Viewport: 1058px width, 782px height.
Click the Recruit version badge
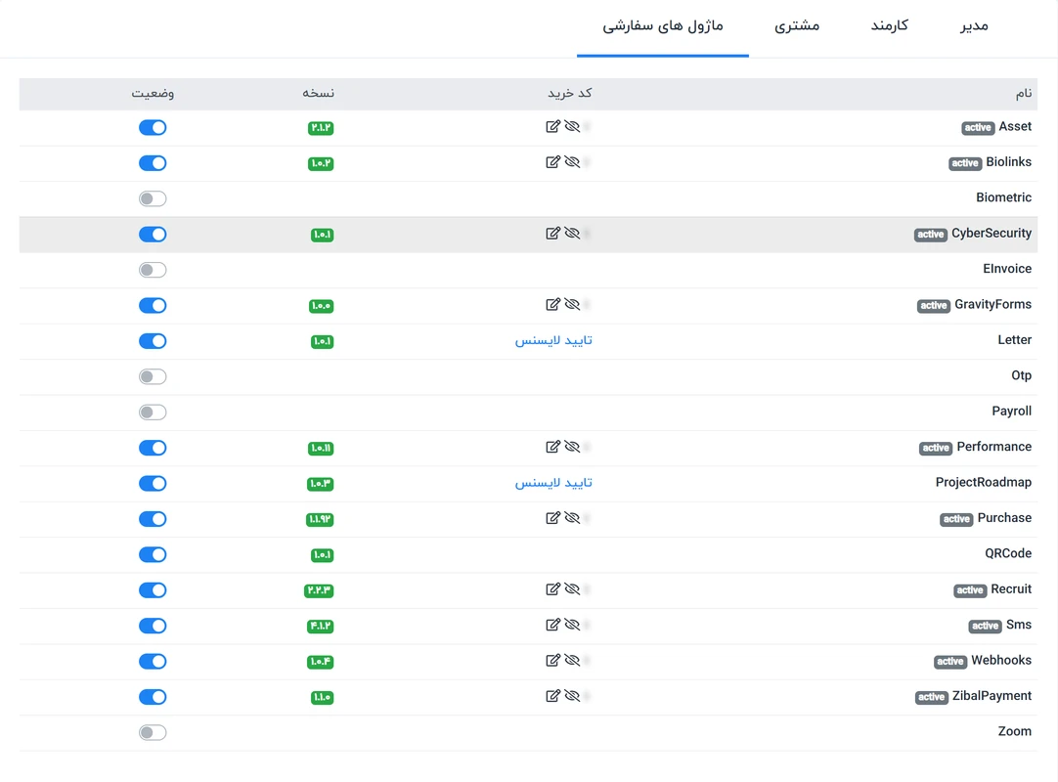pos(319,590)
